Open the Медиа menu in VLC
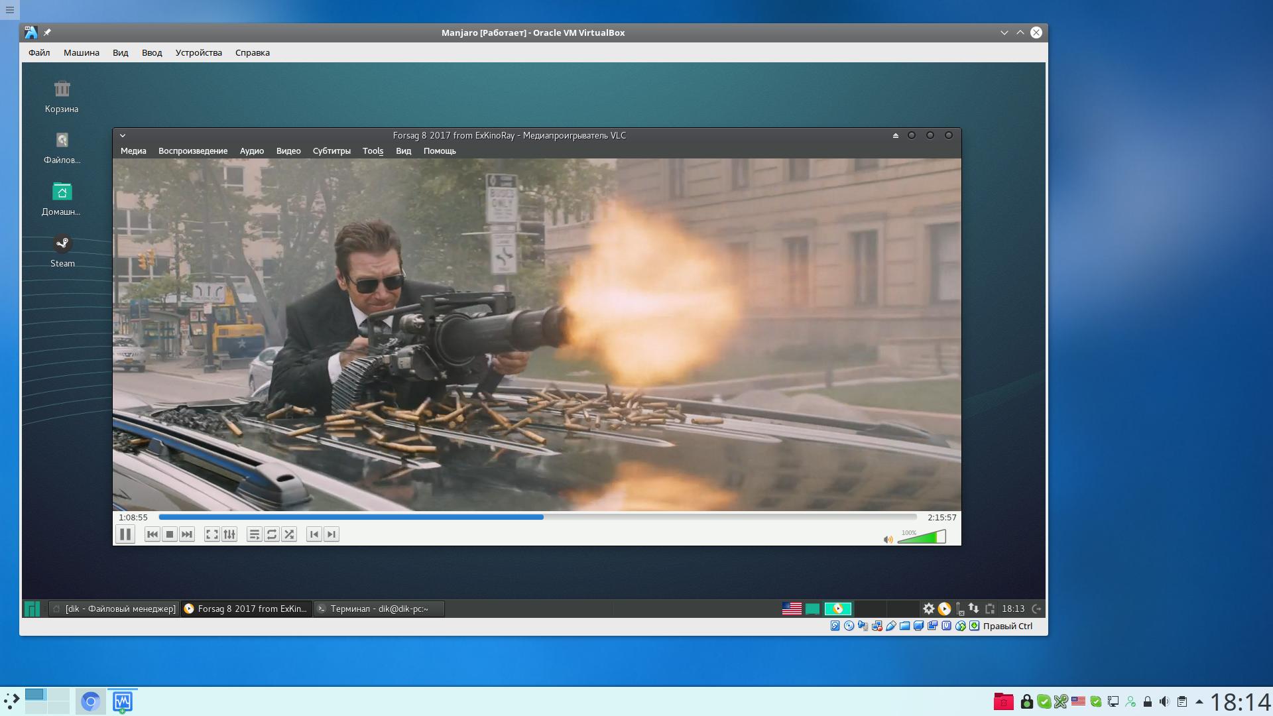Screen dimensions: 1273x716 point(133,151)
